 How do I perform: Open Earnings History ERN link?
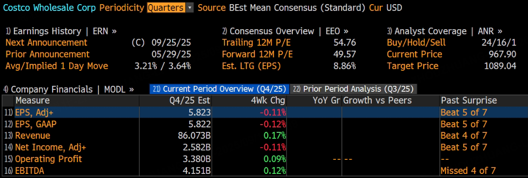coord(61,31)
